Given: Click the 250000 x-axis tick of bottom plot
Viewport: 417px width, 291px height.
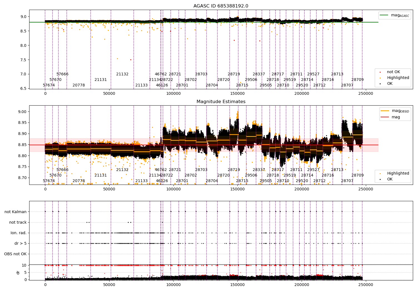Looking at the screenshot, I should click(x=366, y=285).
